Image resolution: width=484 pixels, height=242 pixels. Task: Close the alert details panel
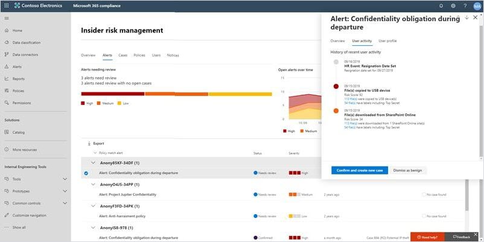pos(476,18)
